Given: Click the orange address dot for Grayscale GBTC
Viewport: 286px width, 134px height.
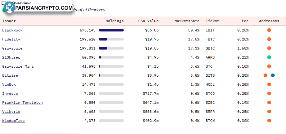Looking at the screenshot, I should [x=269, y=48].
